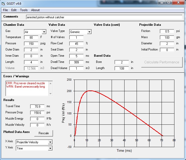Click the Calculate Performance button
Image resolution: width=186 pixels, height=160 pixels.
click(162, 62)
